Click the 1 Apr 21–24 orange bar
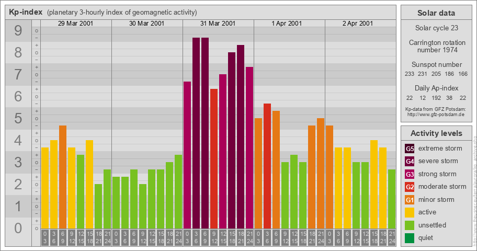This screenshot has width=477, height=251. (321, 174)
